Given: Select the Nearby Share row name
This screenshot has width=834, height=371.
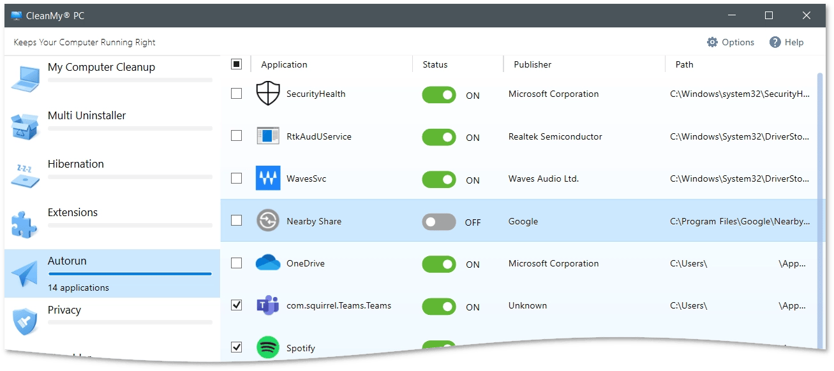Looking at the screenshot, I should [314, 221].
